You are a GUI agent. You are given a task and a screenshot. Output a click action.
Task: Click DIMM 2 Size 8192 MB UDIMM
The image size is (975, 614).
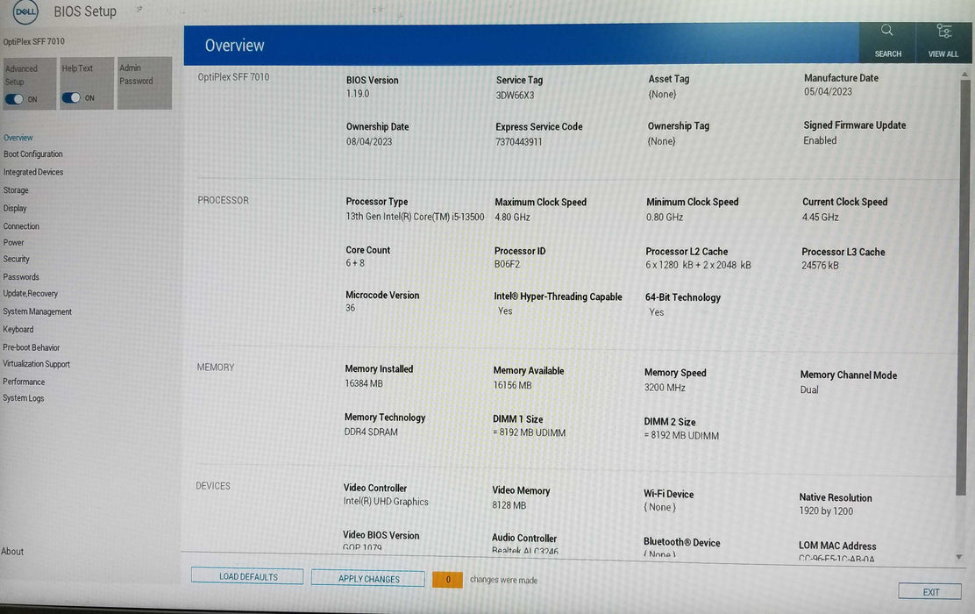(681, 435)
